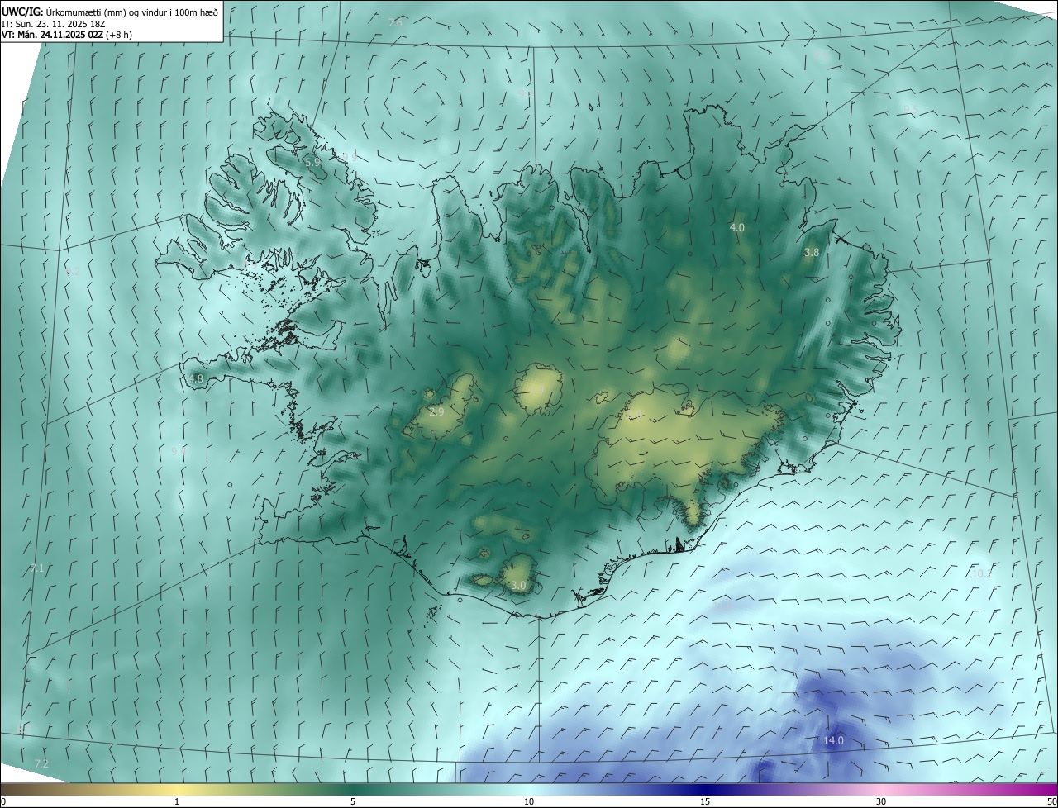Viewport: 1058px width, 808px height.
Task: Click the 7.2 value in the bottom-left corner
Action: 41,763
